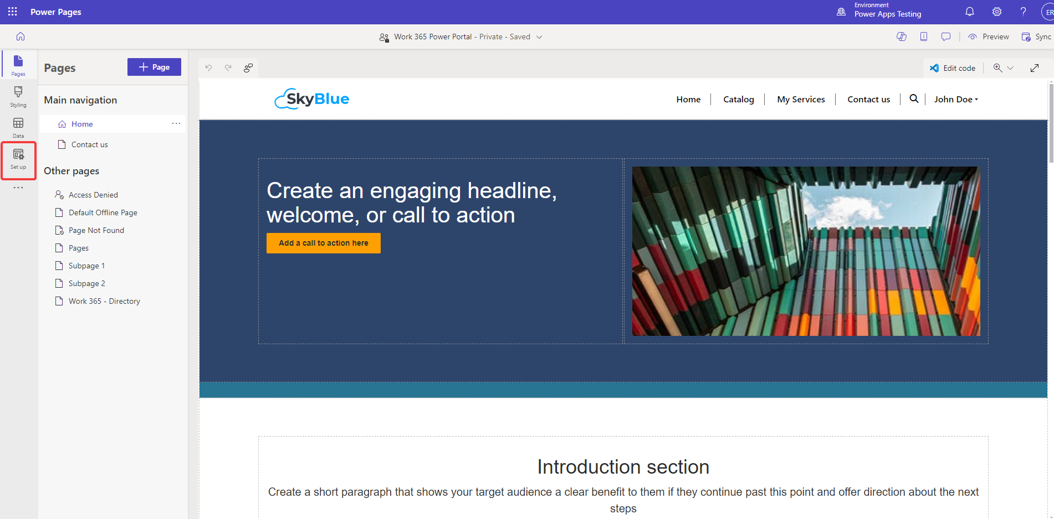1054x519 pixels.
Task: Open notifications bell
Action: point(970,12)
